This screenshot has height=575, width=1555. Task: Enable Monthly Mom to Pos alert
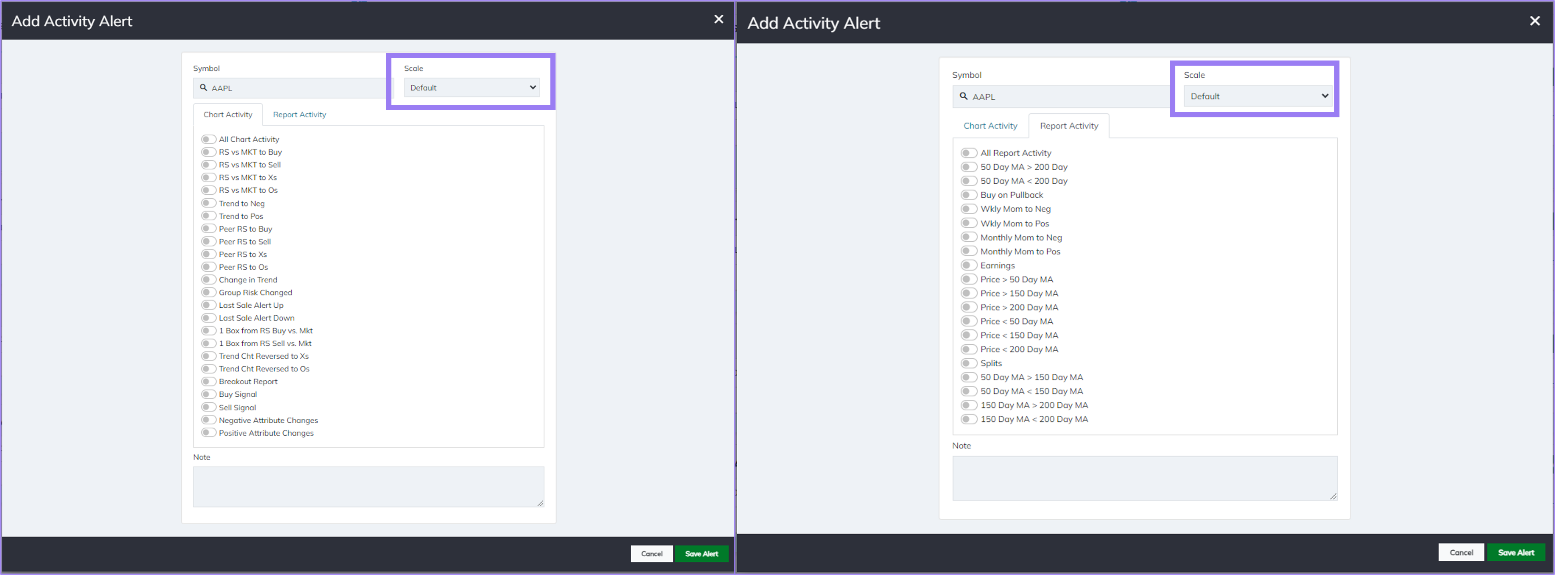pyautogui.click(x=969, y=251)
